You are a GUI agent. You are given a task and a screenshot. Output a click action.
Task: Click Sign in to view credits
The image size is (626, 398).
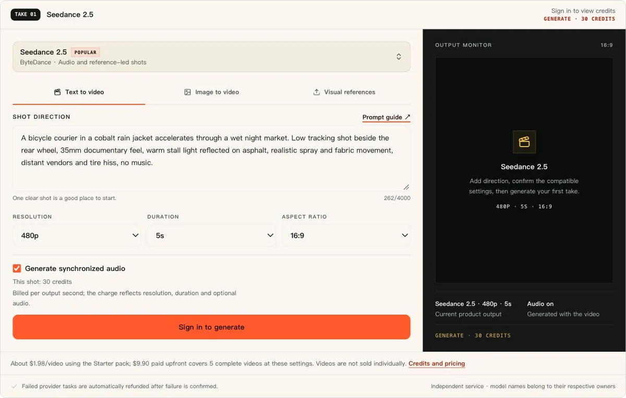pyautogui.click(x=583, y=11)
